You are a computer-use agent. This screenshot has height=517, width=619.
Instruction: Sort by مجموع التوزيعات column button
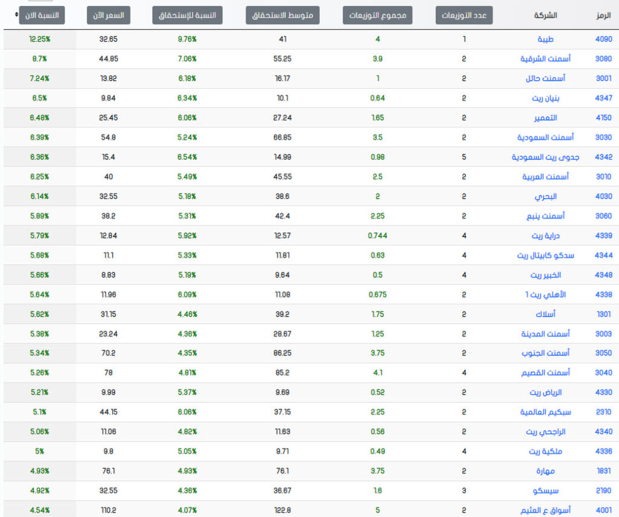point(377,15)
